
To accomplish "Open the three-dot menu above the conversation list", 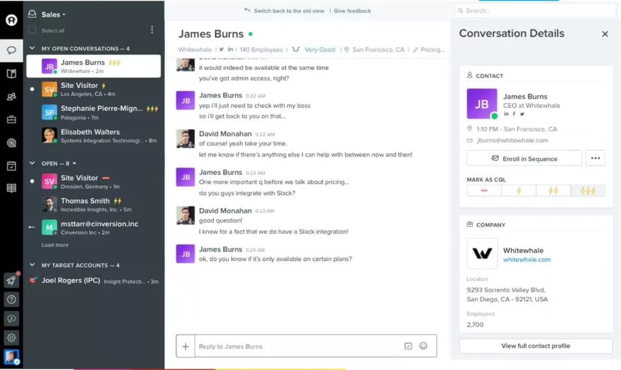I will (151, 29).
